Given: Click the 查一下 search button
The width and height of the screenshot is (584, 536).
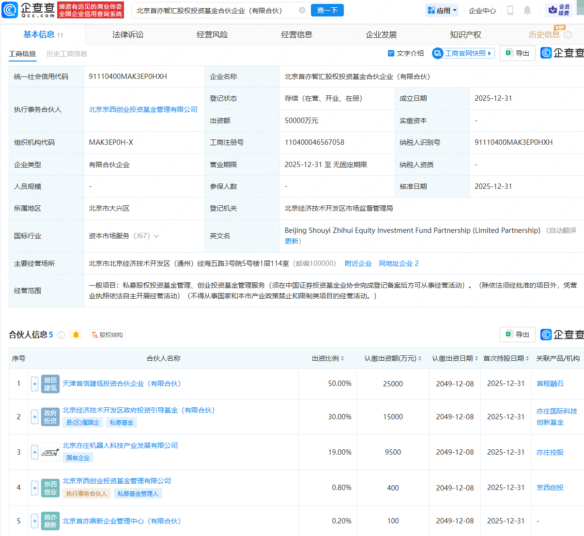Looking at the screenshot, I should 326,10.
